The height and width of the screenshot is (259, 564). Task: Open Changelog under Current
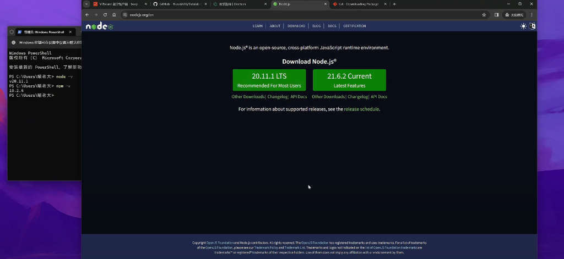click(357, 97)
